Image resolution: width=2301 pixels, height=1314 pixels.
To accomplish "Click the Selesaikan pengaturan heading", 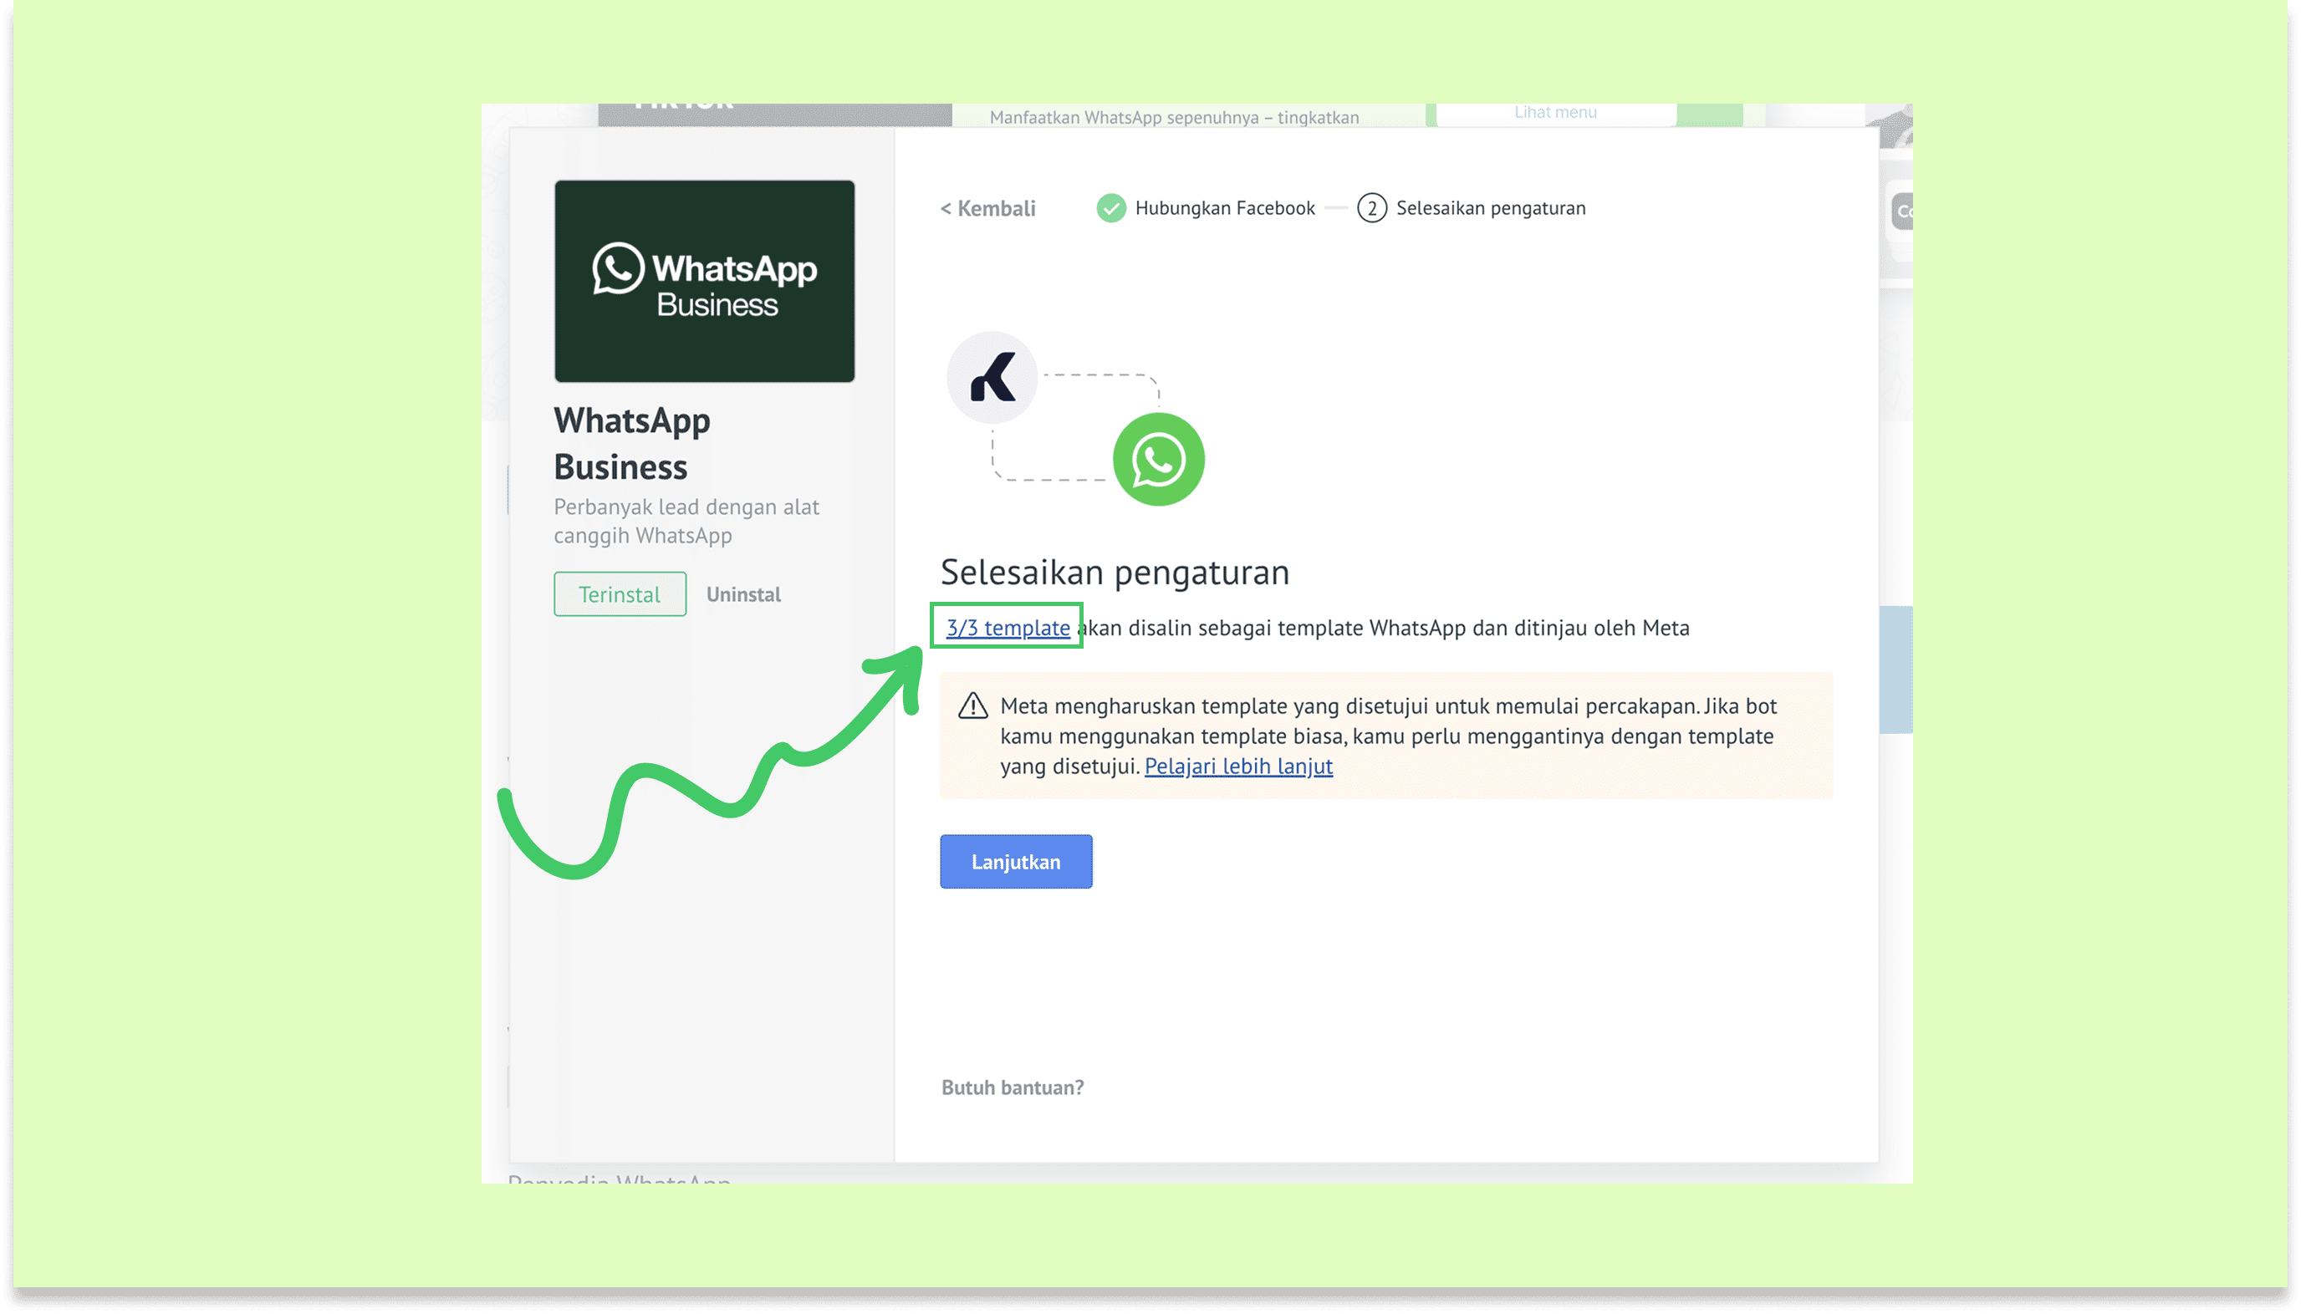I will tap(1115, 573).
